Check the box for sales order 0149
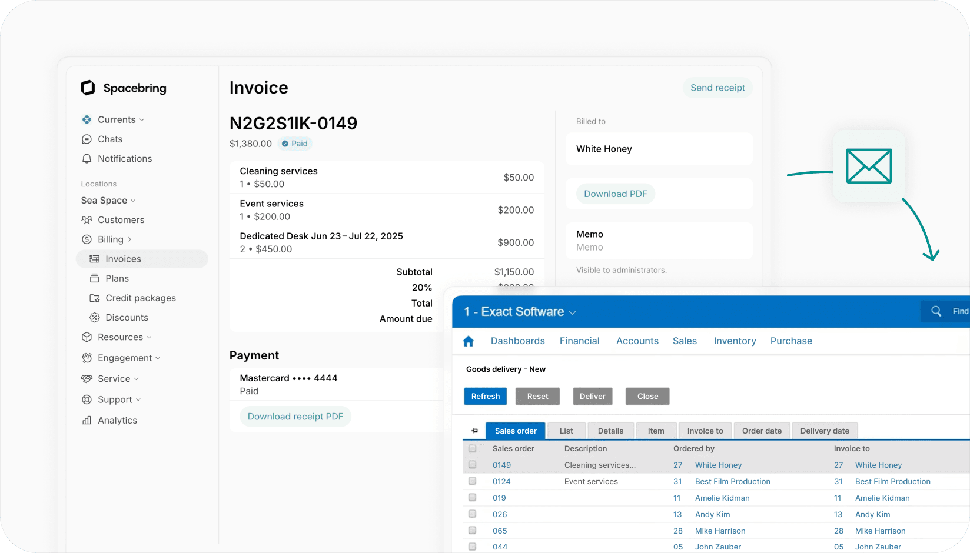 (472, 465)
